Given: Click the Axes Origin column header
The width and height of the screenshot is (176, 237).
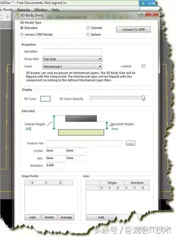Looking at the screenshot, I should 112,183.
